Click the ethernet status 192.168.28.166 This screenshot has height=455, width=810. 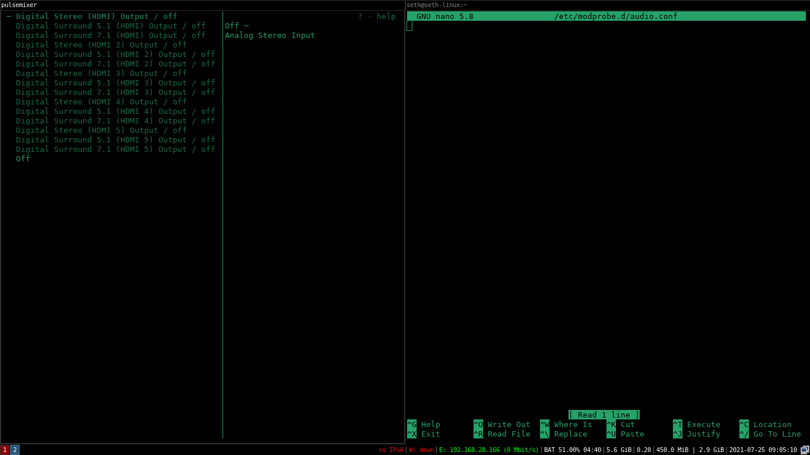point(489,450)
